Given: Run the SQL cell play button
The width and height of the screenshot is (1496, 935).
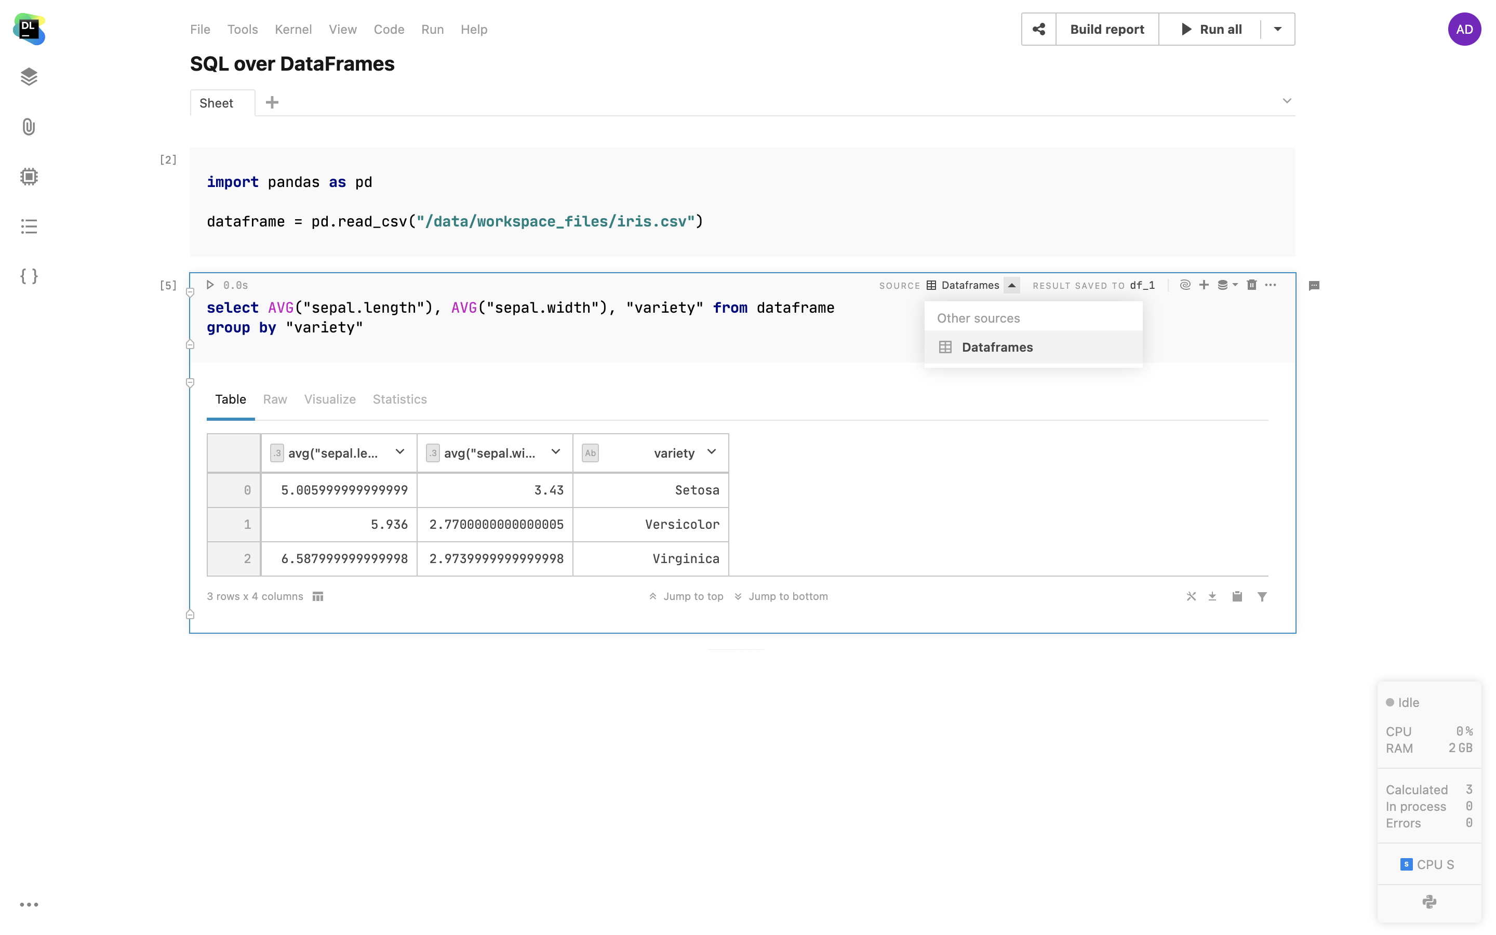Looking at the screenshot, I should click(x=210, y=285).
